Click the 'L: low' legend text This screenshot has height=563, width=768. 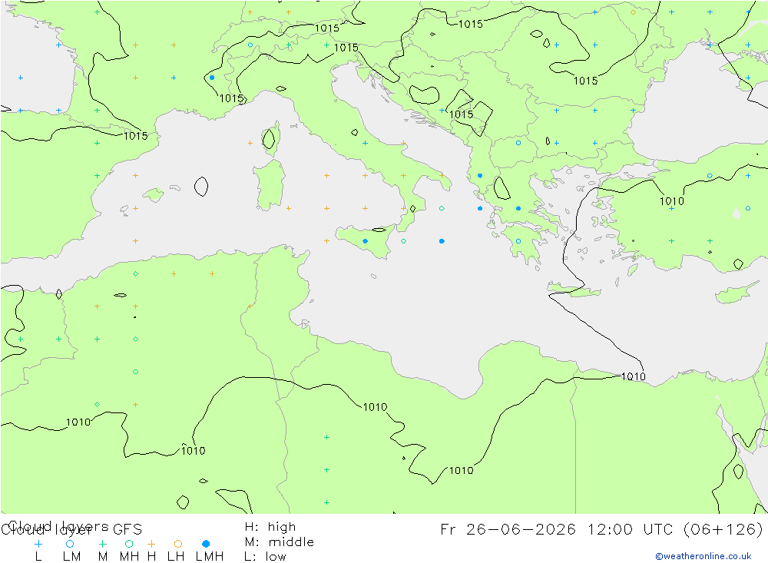pos(265,557)
